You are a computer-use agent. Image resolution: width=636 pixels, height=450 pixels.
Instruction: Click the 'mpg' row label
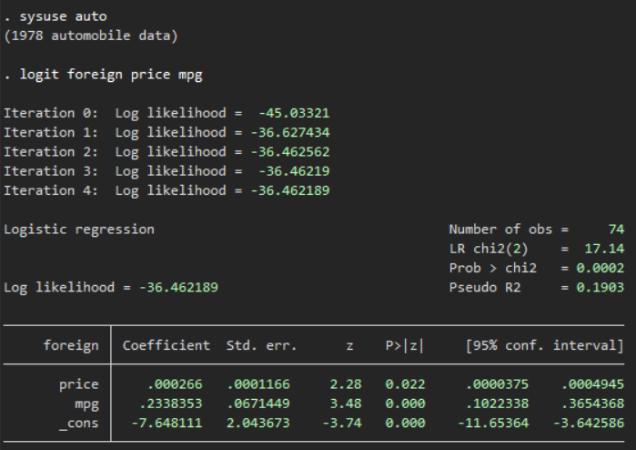[x=86, y=404]
